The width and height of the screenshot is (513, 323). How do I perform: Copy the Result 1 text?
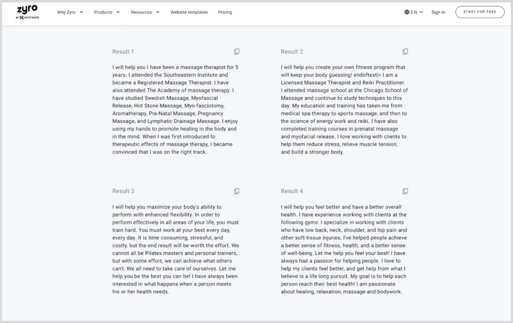(237, 51)
